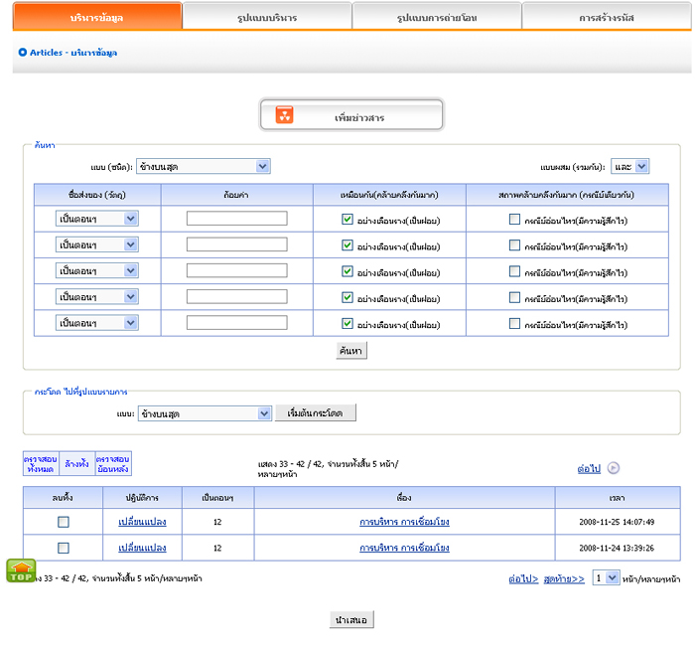The height and width of the screenshot is (646, 695).
Task: Click the second row's keyword input field
Action: tap(236, 244)
